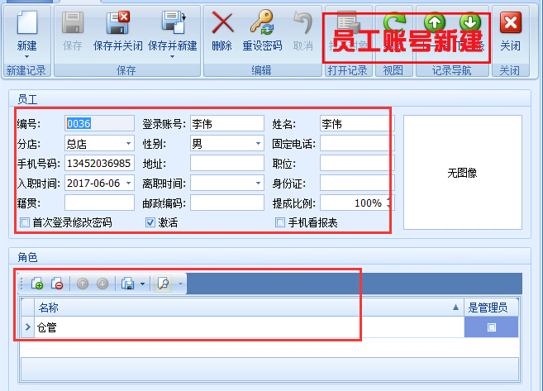The height and width of the screenshot is (391, 543).
Task: Add a role with the green plus icon
Action: tap(37, 284)
